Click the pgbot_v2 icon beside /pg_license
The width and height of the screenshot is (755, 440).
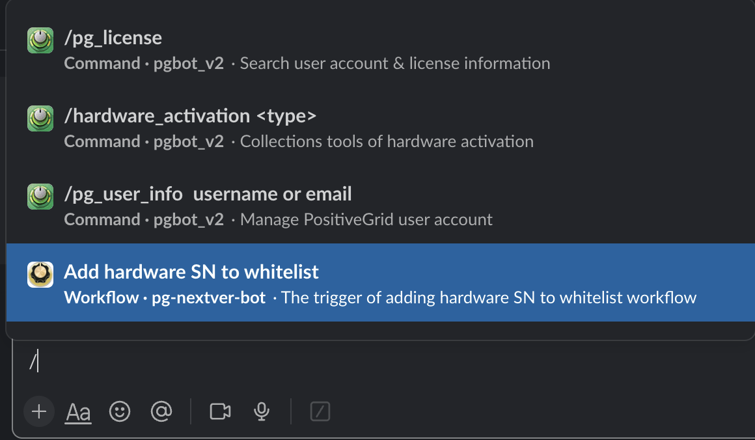pyautogui.click(x=40, y=40)
